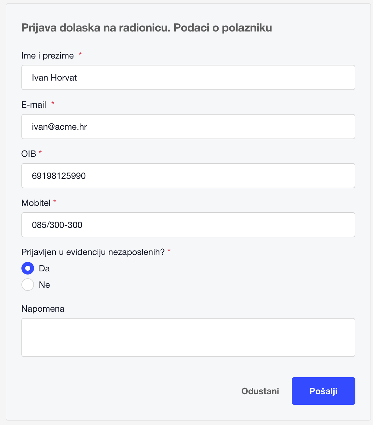Screen dimensions: 373x425
Task: Click into the OIB number field
Action: click(188, 176)
